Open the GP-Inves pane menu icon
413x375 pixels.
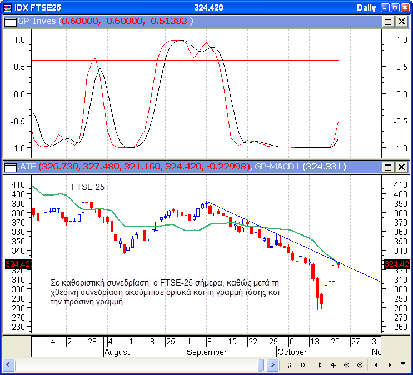click(x=9, y=21)
